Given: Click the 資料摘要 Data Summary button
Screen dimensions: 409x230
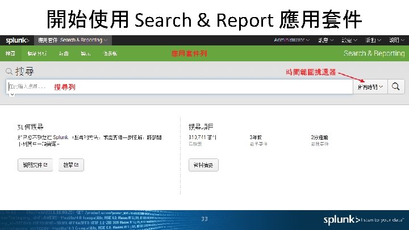Looking at the screenshot, I should click(203, 165).
